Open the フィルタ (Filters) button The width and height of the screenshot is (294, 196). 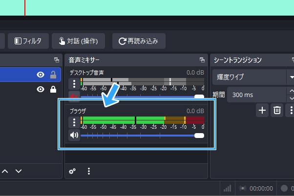click(28, 41)
